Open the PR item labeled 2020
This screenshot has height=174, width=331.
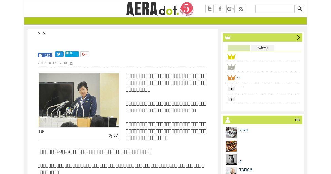pyautogui.click(x=244, y=130)
